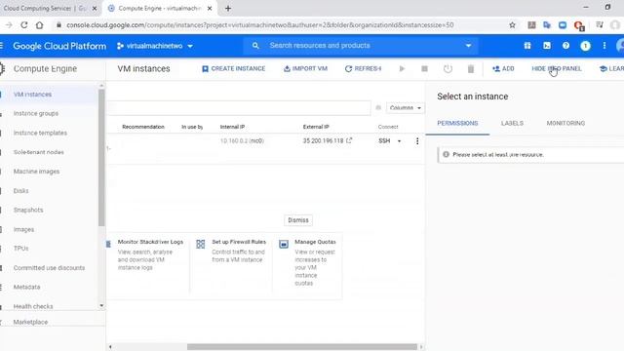Open the Columns dropdown
624x351 pixels.
406,108
